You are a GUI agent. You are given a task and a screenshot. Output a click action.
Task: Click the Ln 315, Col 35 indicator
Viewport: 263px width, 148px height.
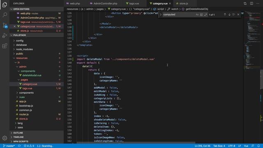click(202, 146)
